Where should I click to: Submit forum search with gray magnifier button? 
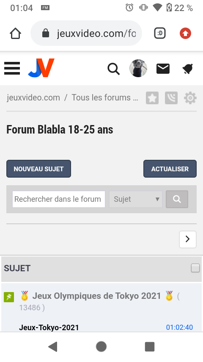point(177,199)
